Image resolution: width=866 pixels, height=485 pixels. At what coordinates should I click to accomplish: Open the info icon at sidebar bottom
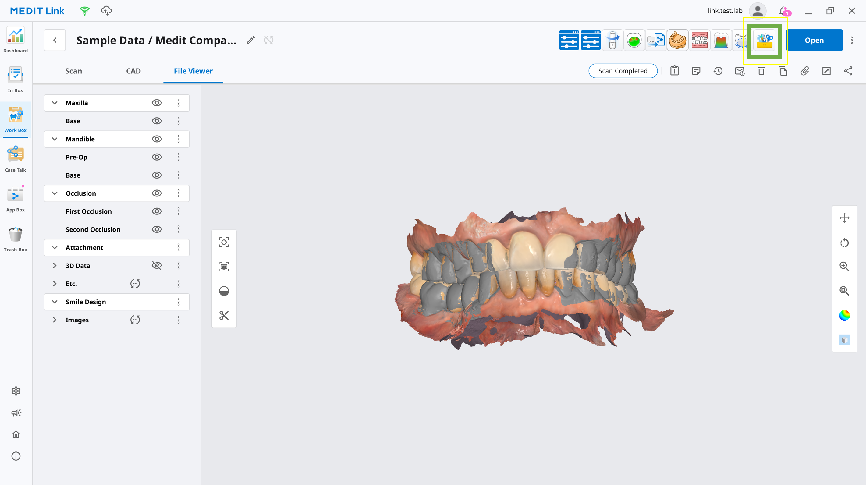pyautogui.click(x=16, y=456)
